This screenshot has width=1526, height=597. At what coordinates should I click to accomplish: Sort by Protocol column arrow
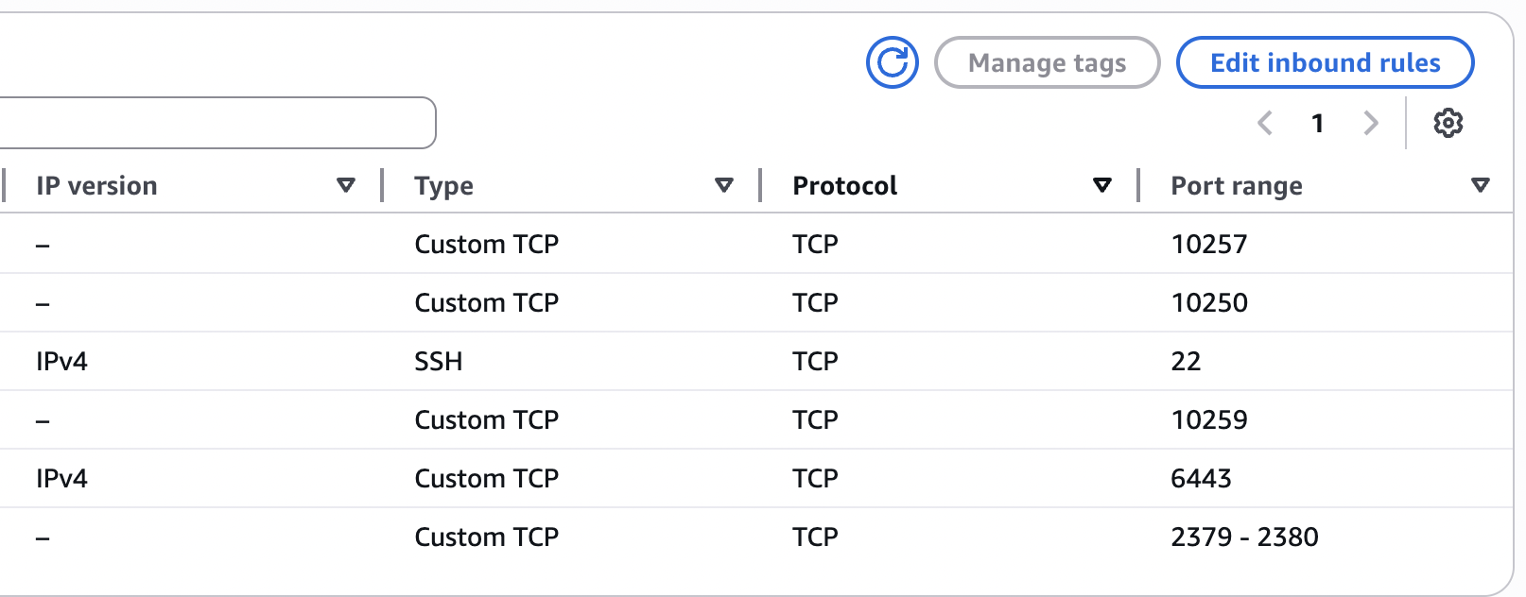click(1101, 185)
